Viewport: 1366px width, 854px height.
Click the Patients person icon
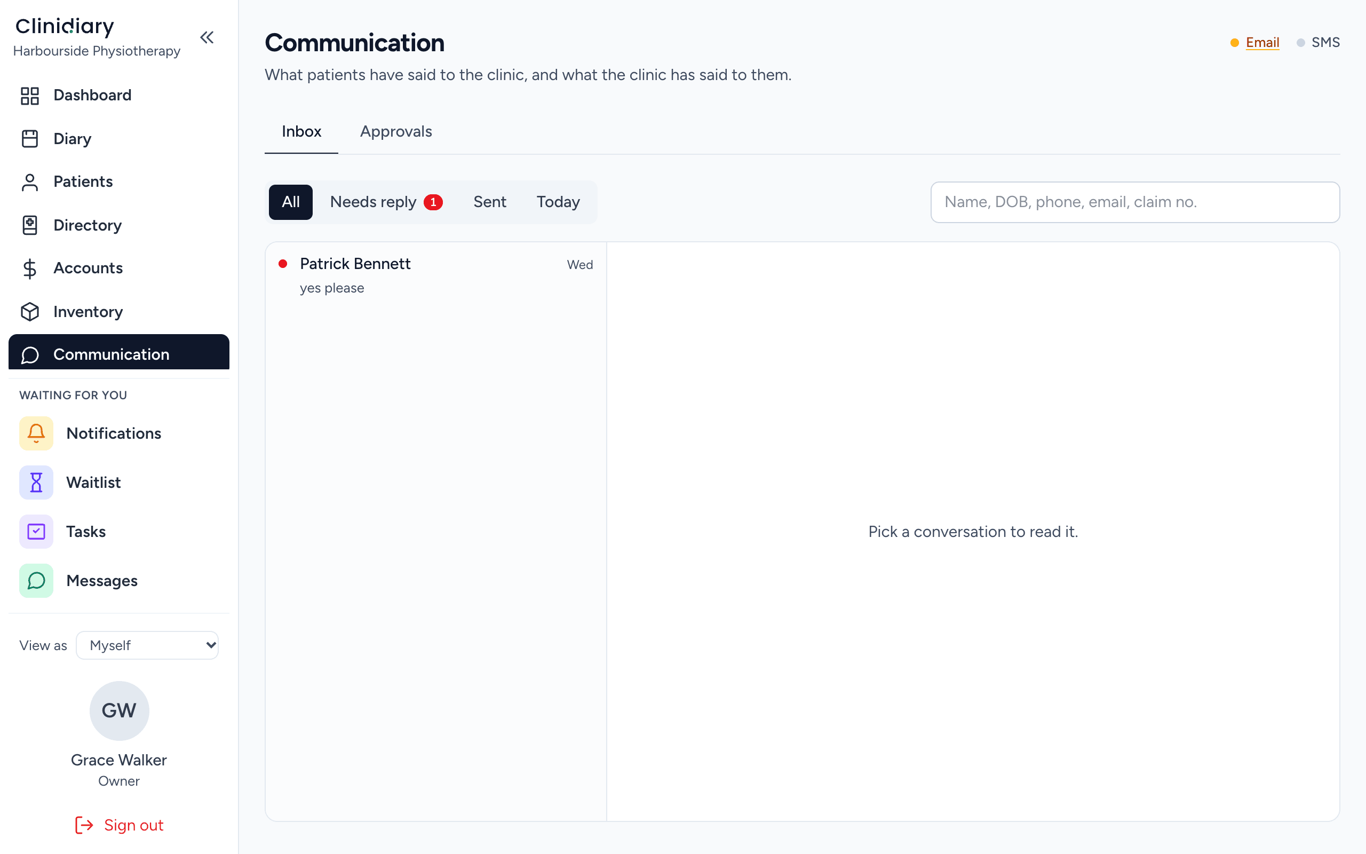[x=29, y=182]
